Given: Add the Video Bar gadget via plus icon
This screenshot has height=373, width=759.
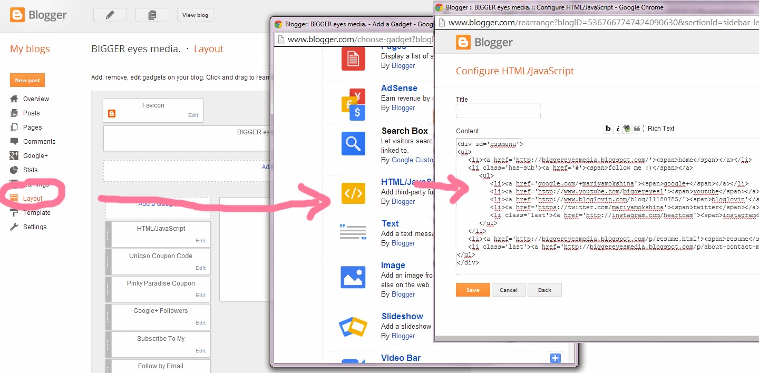Looking at the screenshot, I should pyautogui.click(x=555, y=358).
